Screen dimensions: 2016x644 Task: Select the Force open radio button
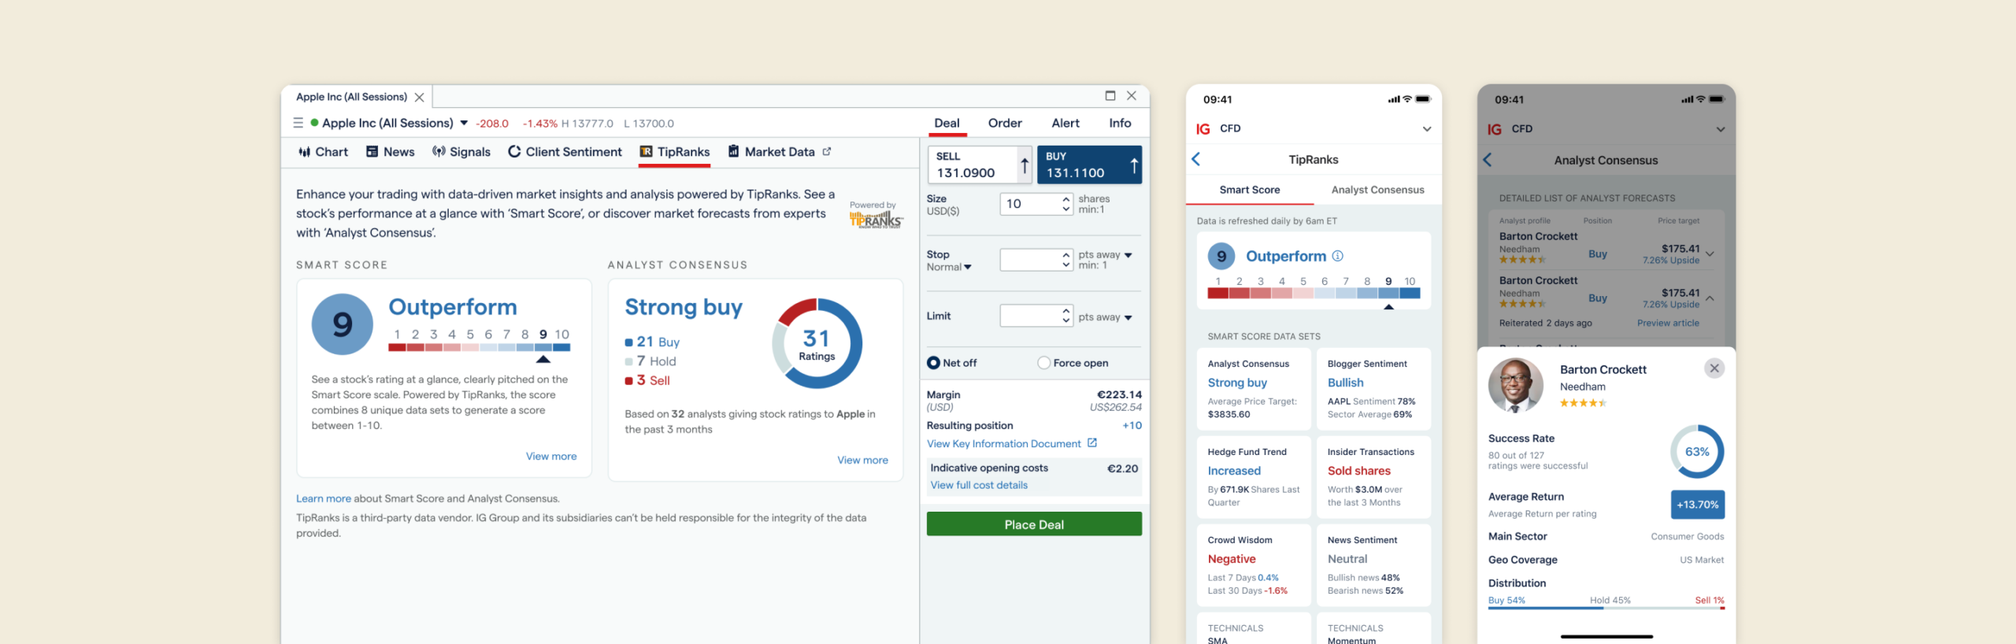[1043, 363]
